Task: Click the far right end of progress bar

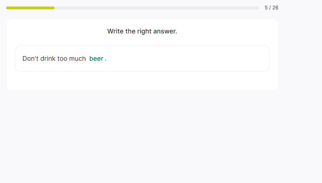Action: (x=257, y=8)
